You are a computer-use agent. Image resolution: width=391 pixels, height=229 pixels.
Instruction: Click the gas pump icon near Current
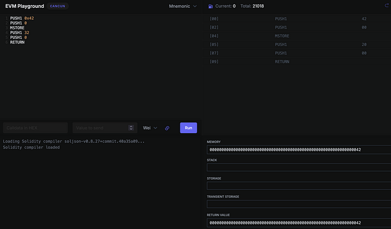211,6
